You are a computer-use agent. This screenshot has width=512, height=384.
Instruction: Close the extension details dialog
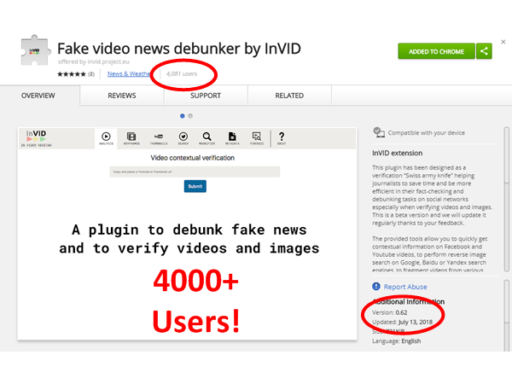pyautogui.click(x=503, y=42)
